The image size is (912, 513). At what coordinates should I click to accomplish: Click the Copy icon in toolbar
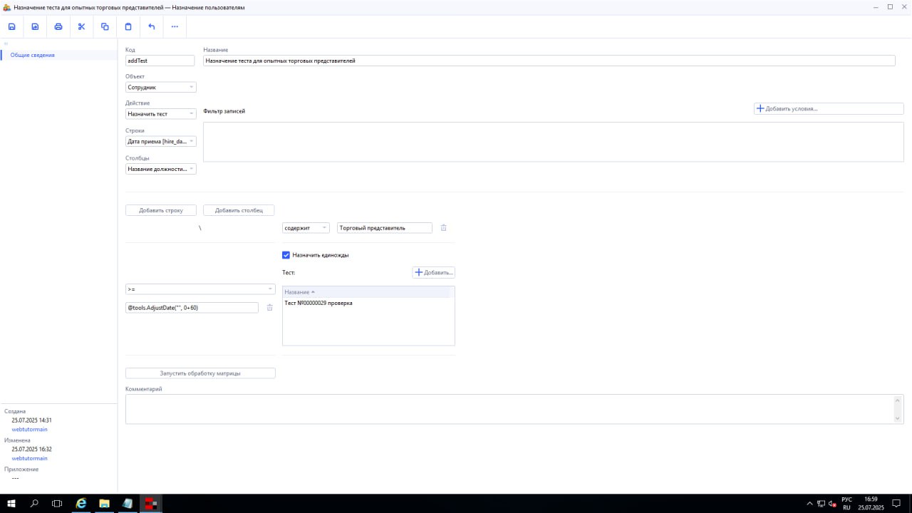(x=105, y=27)
